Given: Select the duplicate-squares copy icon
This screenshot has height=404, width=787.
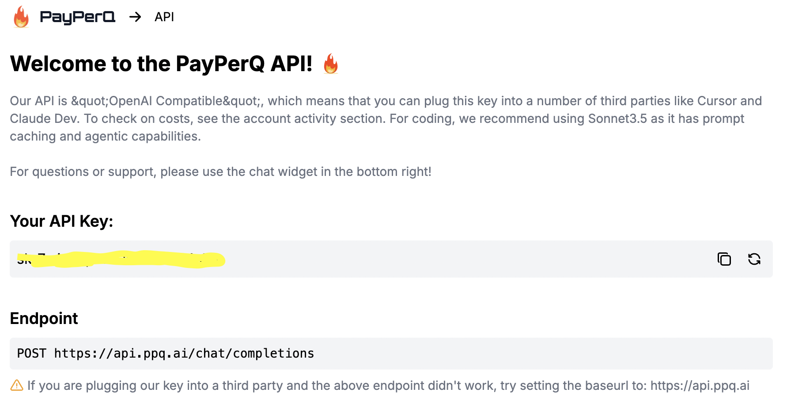Looking at the screenshot, I should 724,259.
